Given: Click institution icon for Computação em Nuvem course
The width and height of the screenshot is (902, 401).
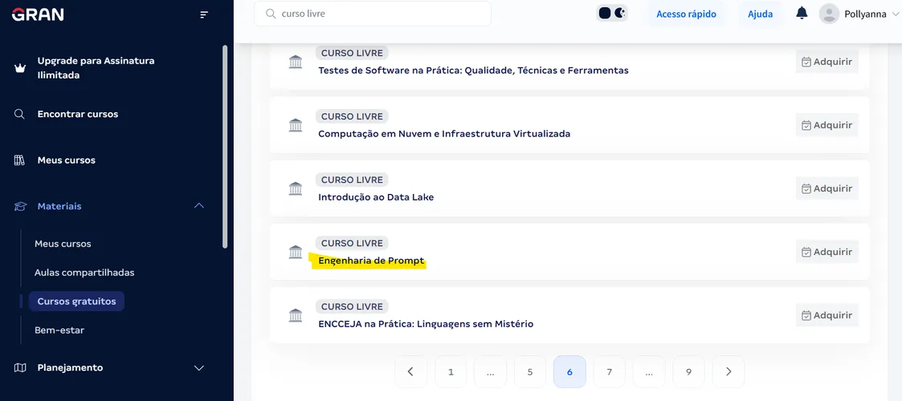Looking at the screenshot, I should 296,125.
